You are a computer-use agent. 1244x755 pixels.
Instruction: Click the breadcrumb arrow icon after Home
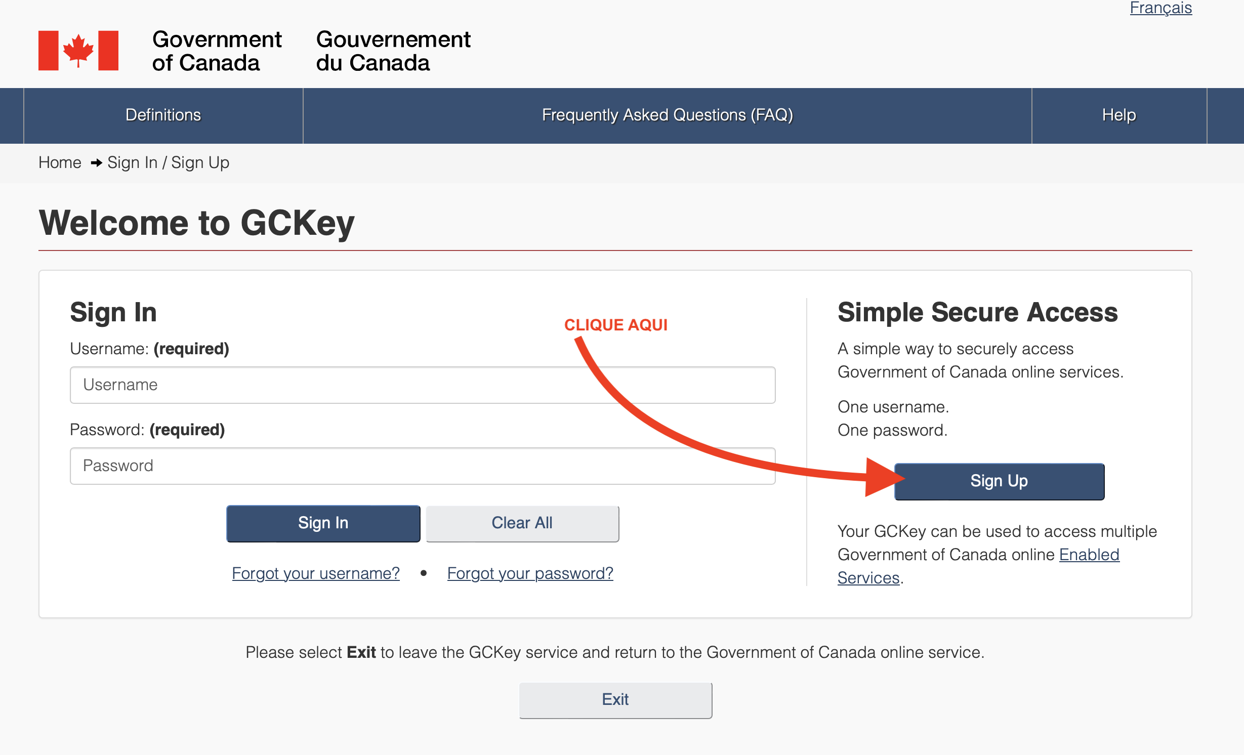pyautogui.click(x=96, y=163)
